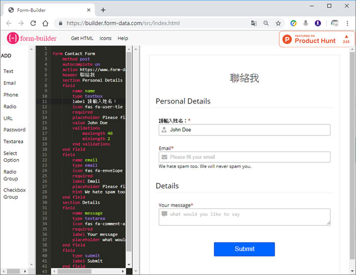Click the form-builder logo
The width and height of the screenshot is (356, 275).
point(32,38)
